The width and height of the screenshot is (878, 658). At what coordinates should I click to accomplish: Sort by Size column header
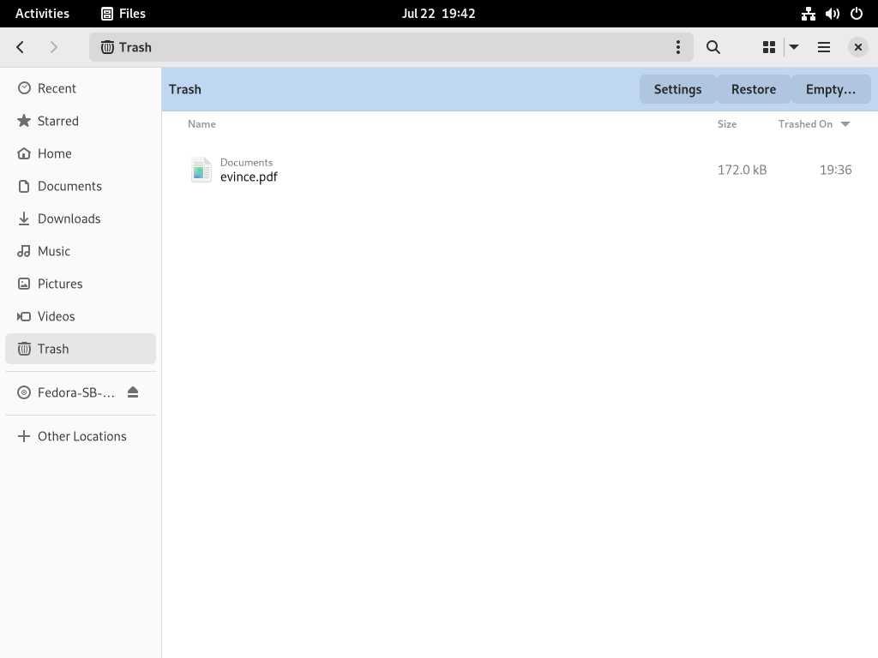click(x=727, y=124)
